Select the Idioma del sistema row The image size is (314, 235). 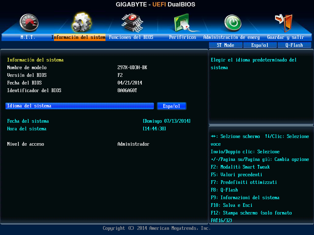point(79,106)
